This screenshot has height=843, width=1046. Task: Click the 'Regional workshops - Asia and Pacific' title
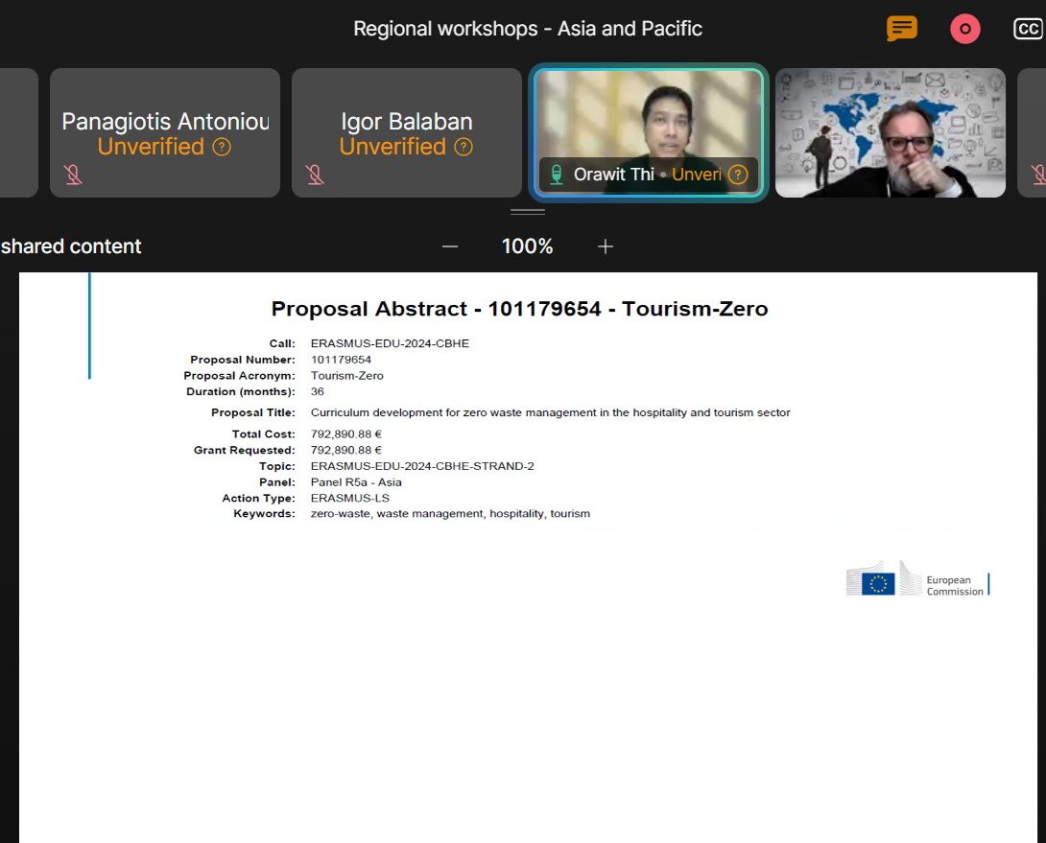coord(528,29)
